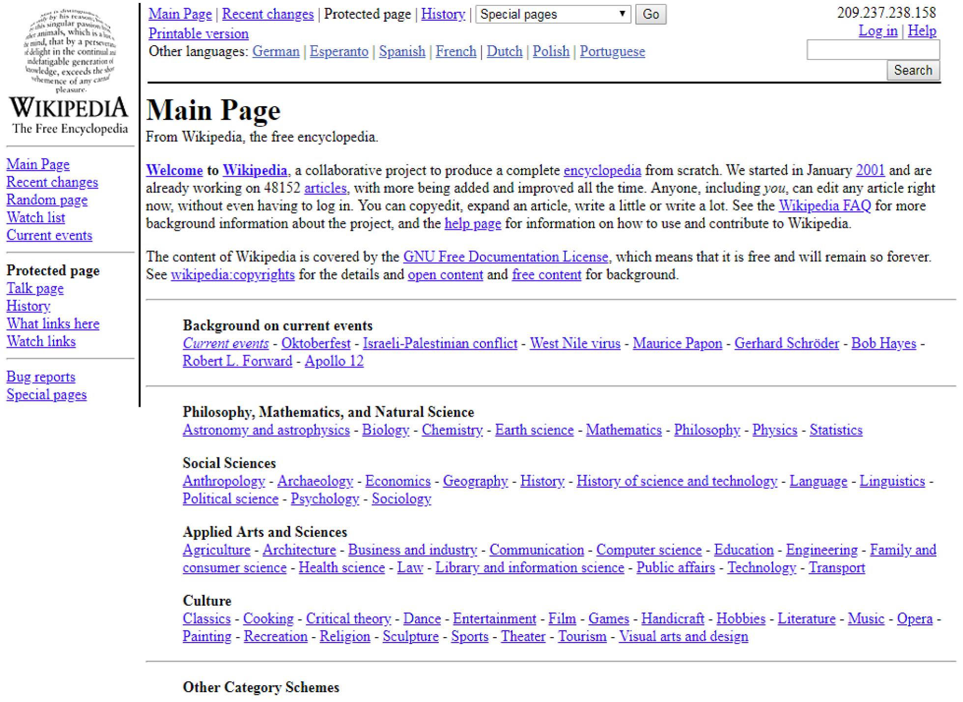Open Recent changes from top navigation
The width and height of the screenshot is (963, 702).
268,14
